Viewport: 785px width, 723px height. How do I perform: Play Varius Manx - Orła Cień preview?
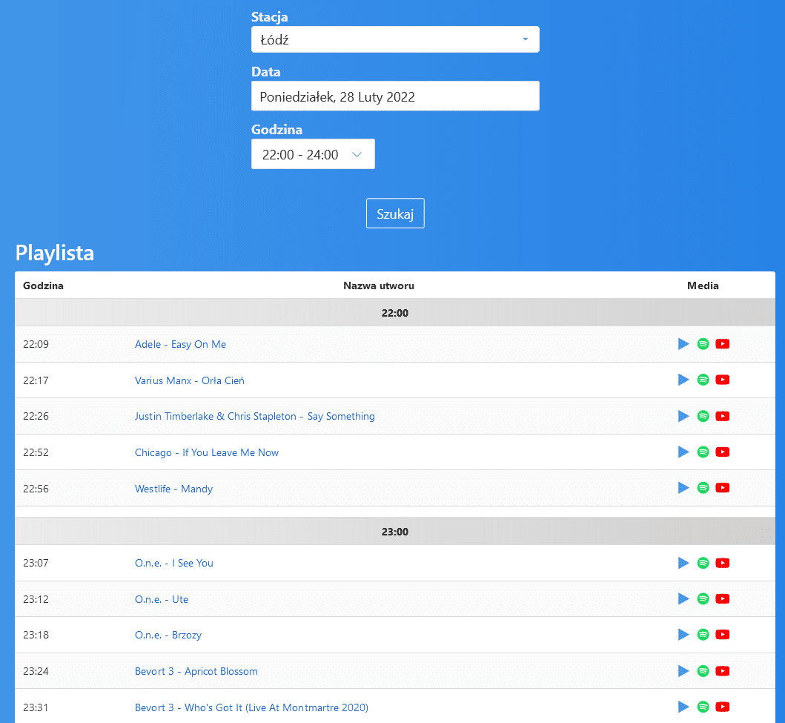click(x=683, y=380)
